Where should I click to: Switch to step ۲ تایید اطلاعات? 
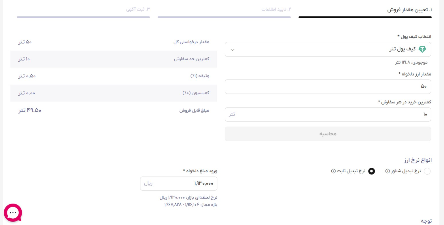pos(276,10)
